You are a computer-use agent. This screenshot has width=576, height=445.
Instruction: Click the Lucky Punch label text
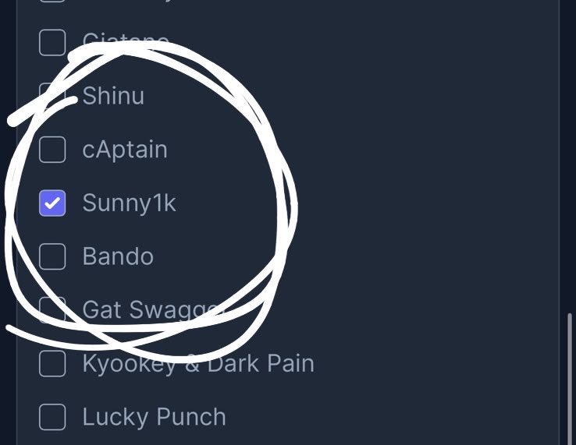[x=154, y=417]
